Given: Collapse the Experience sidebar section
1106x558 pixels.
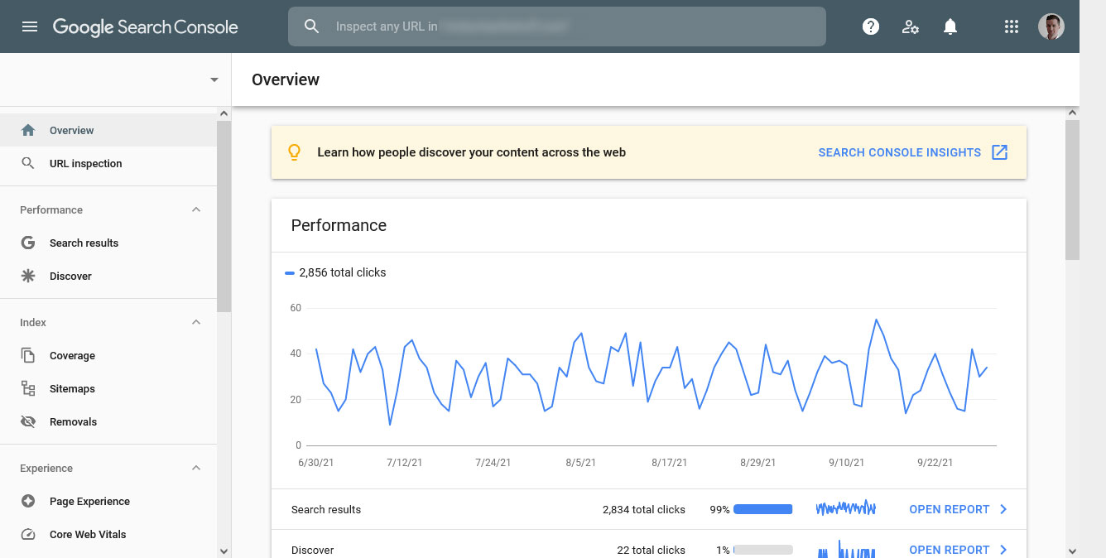Looking at the screenshot, I should [x=196, y=468].
